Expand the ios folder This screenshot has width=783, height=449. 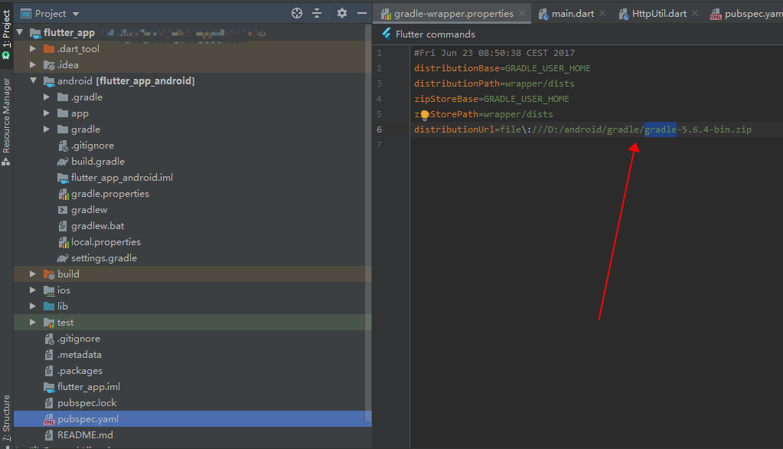[33, 290]
